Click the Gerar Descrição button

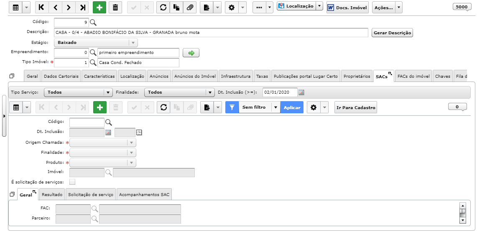392,33
